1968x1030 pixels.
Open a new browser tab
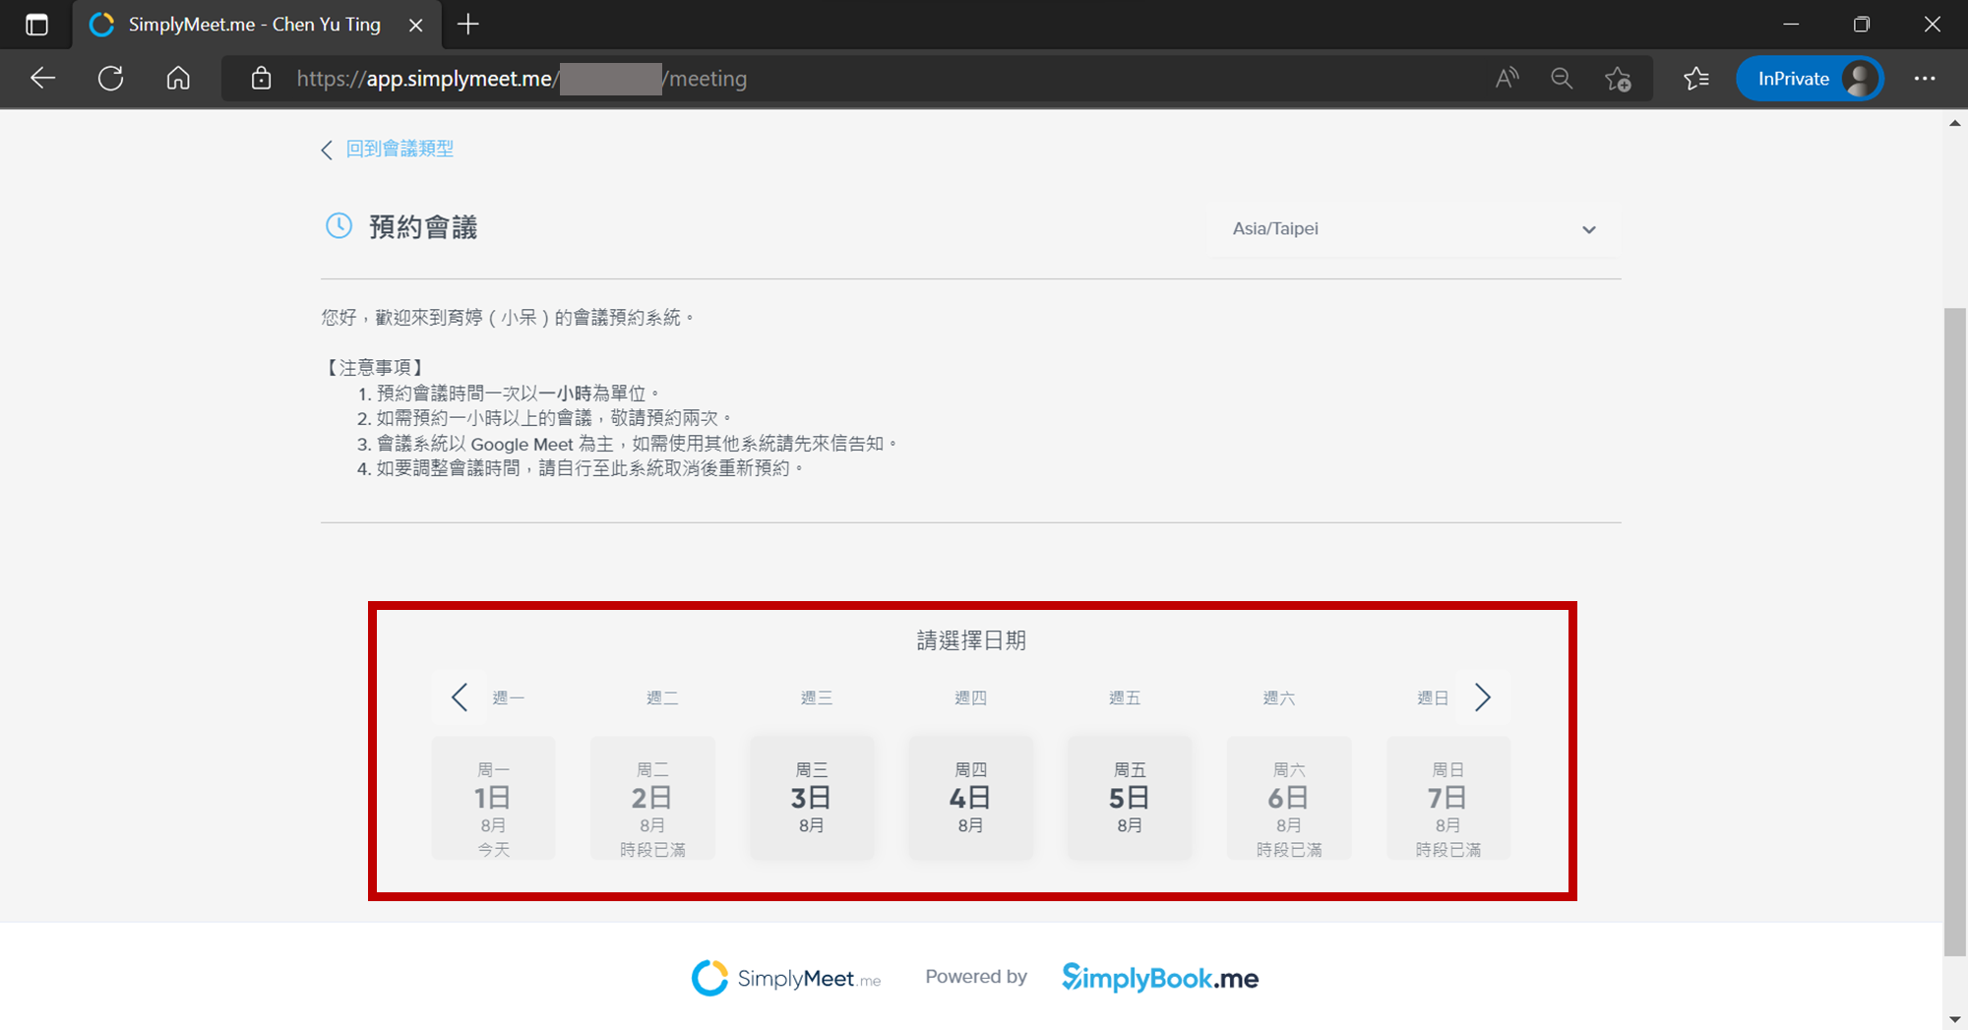coord(468,25)
